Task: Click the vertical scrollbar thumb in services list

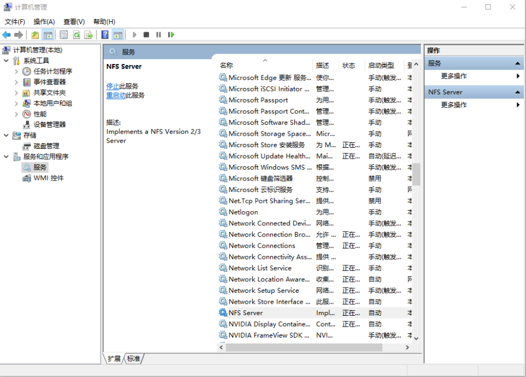Action: pos(416,174)
